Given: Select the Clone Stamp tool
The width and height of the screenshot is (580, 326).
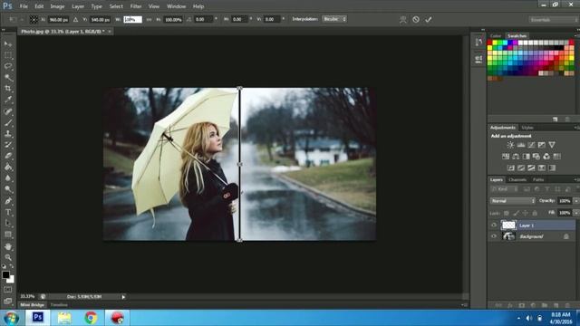Looking at the screenshot, I should [8, 133].
